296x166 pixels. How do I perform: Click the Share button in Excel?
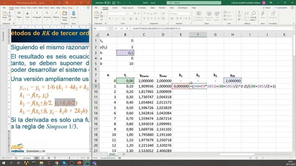(x=266, y=8)
